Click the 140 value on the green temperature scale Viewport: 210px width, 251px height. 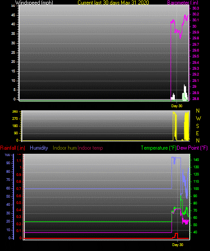tap(196, 160)
